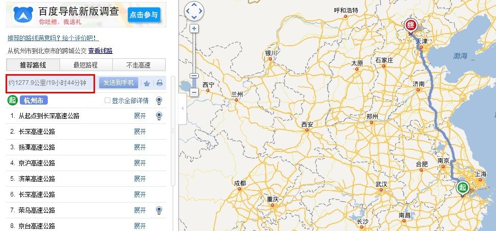Screen dimensions: 496x231
Task: Click the green 起 start icon in the list
Action: point(12,101)
